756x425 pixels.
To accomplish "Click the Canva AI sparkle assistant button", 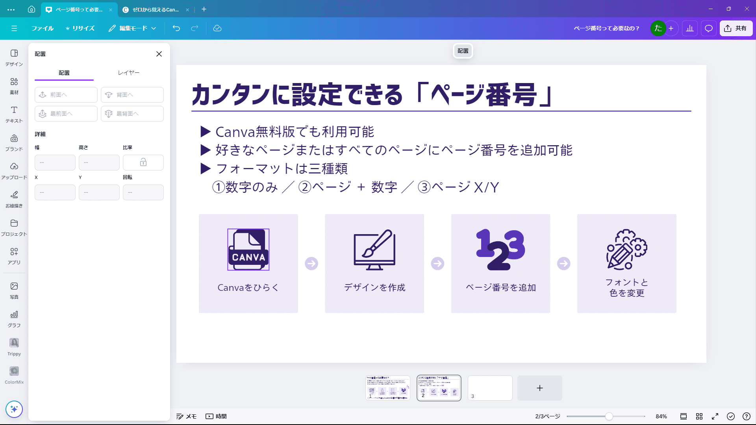I will point(14,409).
